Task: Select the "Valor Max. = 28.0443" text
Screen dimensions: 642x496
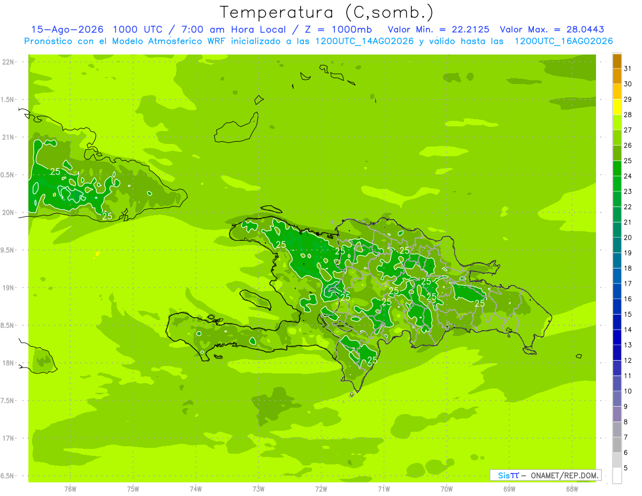Action: (552, 29)
